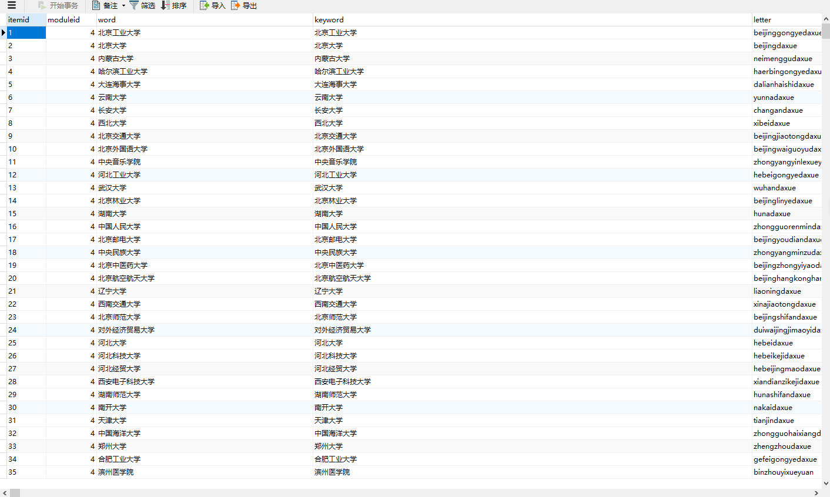830x497 pixels.
Task: Select moduleid cell in row 12
Action: click(x=71, y=174)
